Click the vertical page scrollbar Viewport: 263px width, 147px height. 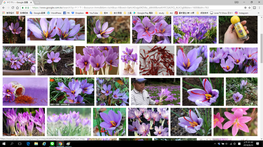(261, 42)
